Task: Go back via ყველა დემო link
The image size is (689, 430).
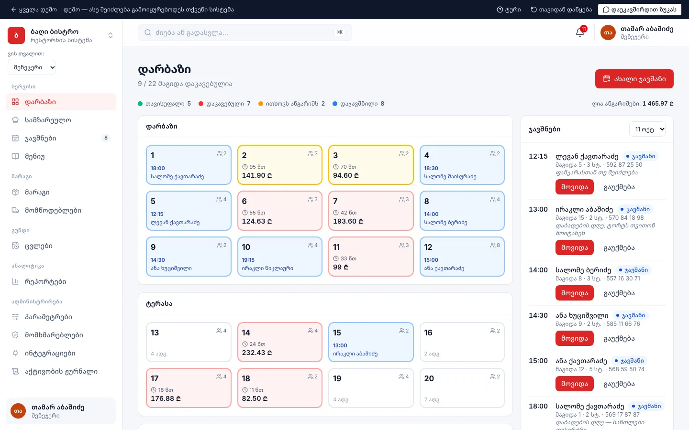Action: [33, 10]
